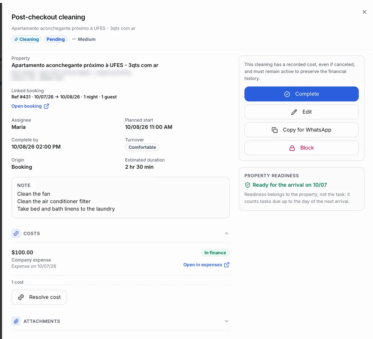This screenshot has height=339, width=373.
Task: Click estimated duration 2 hr 30 min
Action: click(139, 167)
